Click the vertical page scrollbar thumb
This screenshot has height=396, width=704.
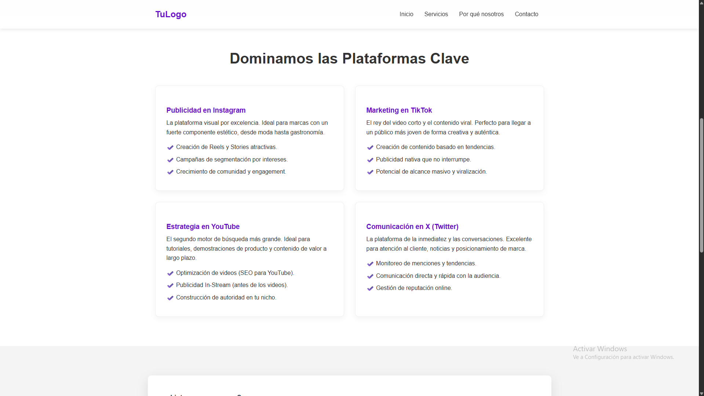click(x=701, y=185)
